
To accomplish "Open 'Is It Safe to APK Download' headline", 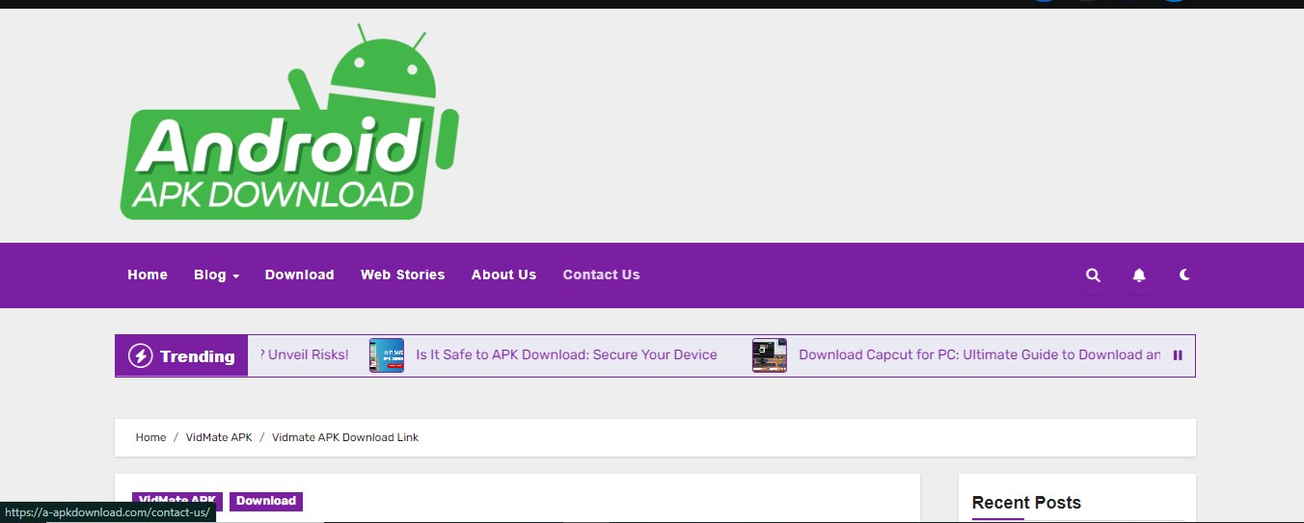I will pos(566,355).
